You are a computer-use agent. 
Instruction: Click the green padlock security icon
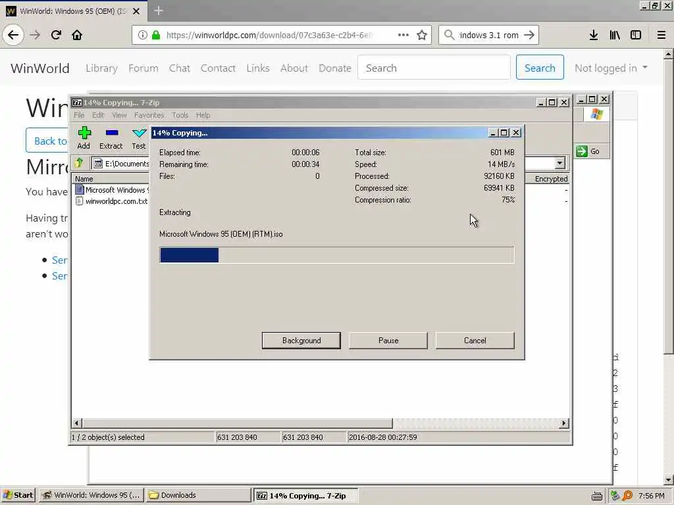tap(156, 35)
